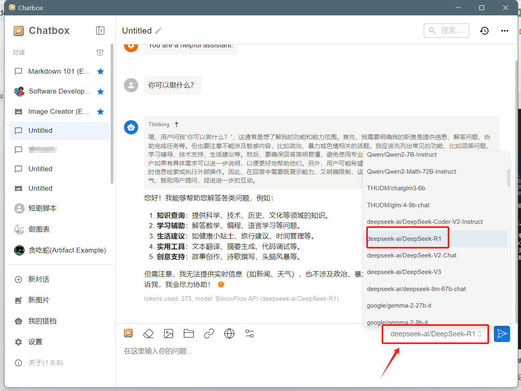Click the 短剧脚本 avatar icon
Screen dimensions: 521x391
click(19, 208)
